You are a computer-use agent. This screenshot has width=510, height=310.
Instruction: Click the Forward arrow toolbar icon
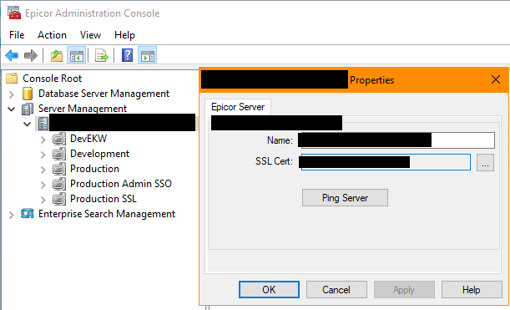pos(31,55)
